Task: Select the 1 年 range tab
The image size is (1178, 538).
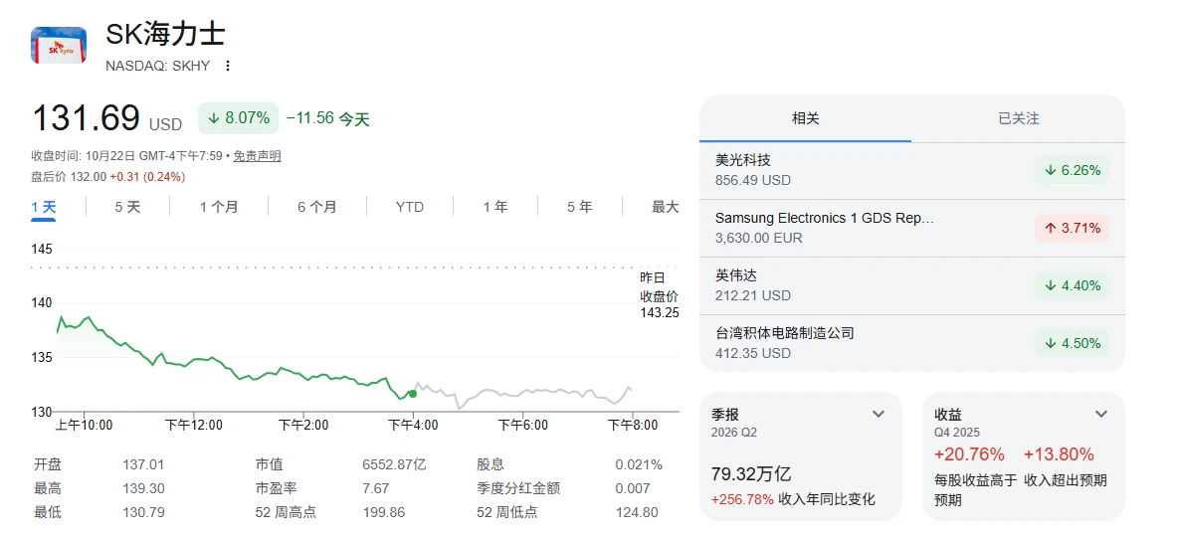Action: (495, 207)
